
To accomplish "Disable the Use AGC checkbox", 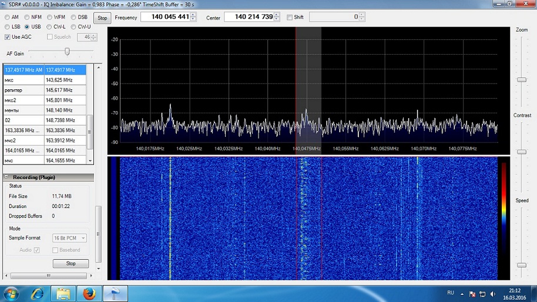I will pos(8,37).
